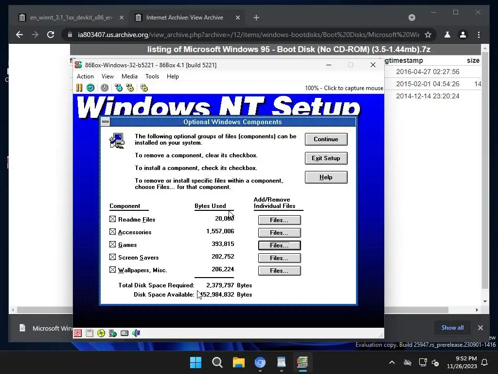Open the Chrome three-dot menu
The width and height of the screenshot is (498, 374).
coord(479,35)
